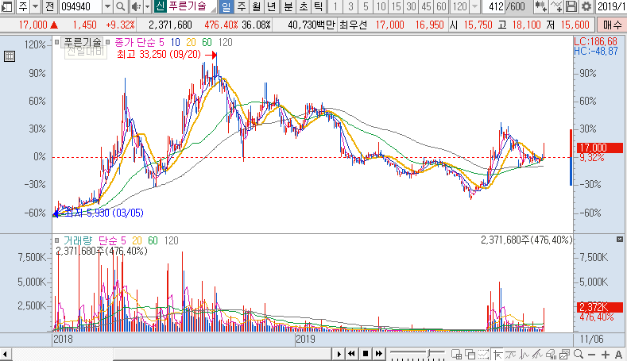Click the 2019 date input field

[x=611, y=6]
